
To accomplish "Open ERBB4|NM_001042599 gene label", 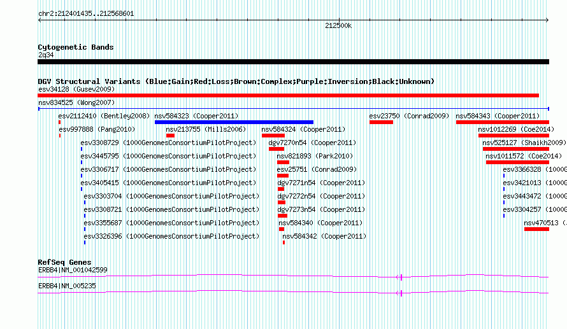I will (73, 270).
